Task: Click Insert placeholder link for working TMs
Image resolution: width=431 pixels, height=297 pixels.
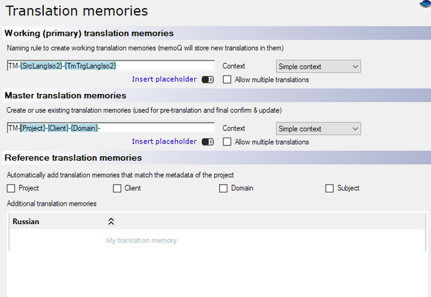Action: click(164, 79)
